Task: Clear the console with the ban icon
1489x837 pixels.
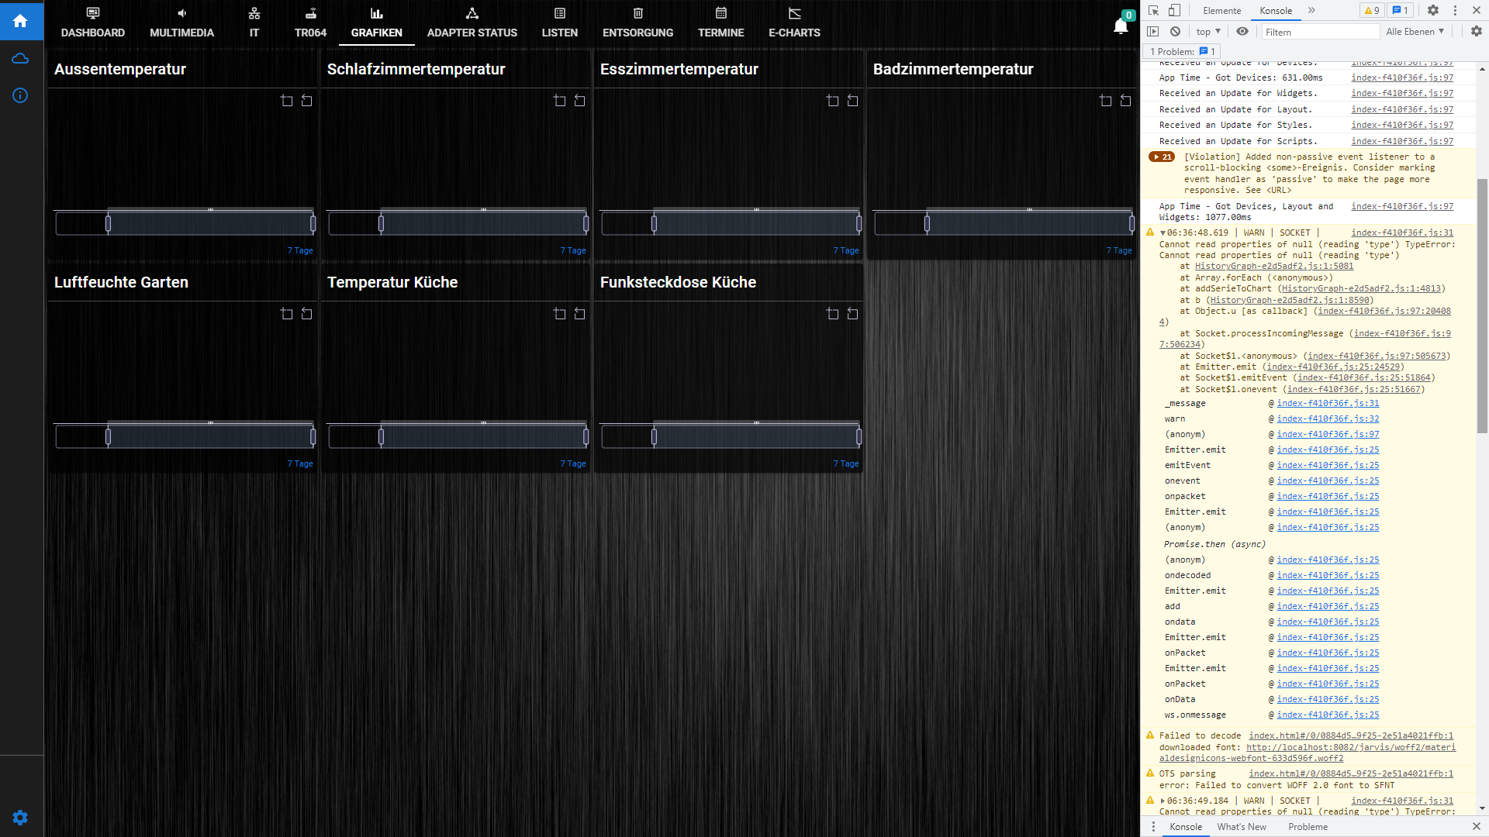Action: coord(1176,32)
